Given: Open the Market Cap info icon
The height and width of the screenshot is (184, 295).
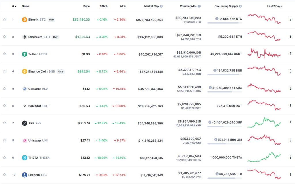Looking at the screenshot, I should 161,6.
